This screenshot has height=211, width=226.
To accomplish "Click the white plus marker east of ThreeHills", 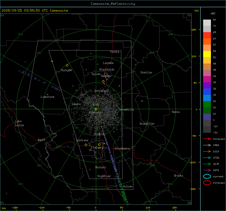I will point(142,101).
